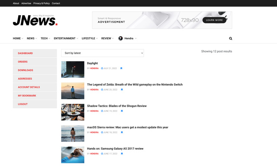Toggle bookmark icon on Daylight post
Viewport: 277px width, 167px height.
pyautogui.click(x=121, y=69)
